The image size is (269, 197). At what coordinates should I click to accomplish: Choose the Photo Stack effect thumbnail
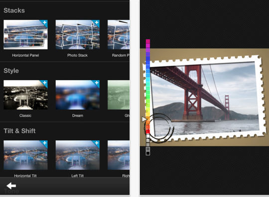[x=78, y=35]
